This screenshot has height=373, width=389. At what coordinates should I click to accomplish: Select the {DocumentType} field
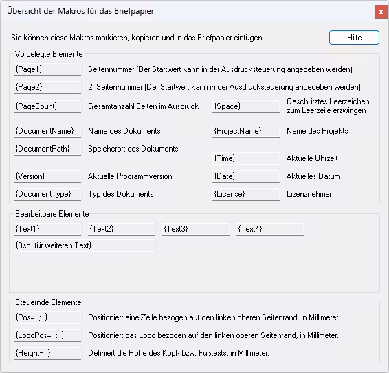tap(47, 194)
